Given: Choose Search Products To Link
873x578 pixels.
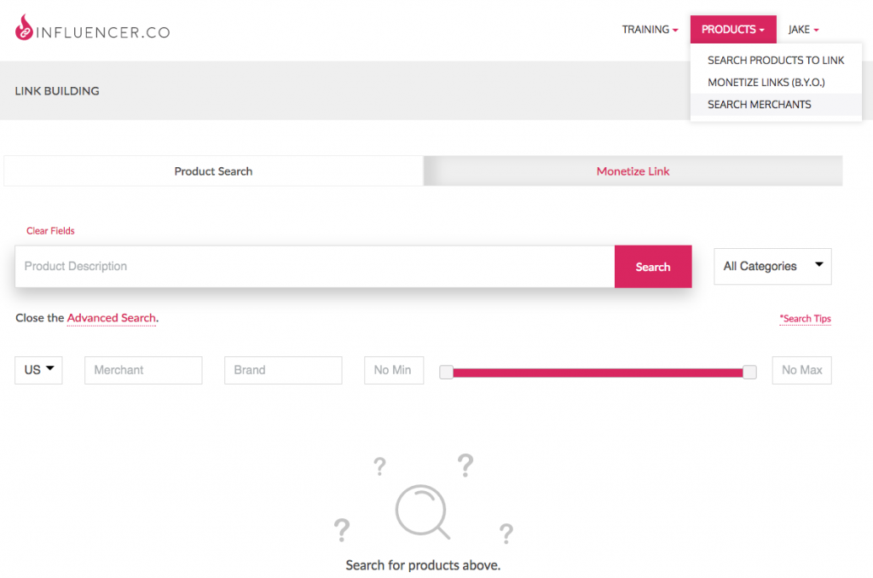Looking at the screenshot, I should (776, 61).
